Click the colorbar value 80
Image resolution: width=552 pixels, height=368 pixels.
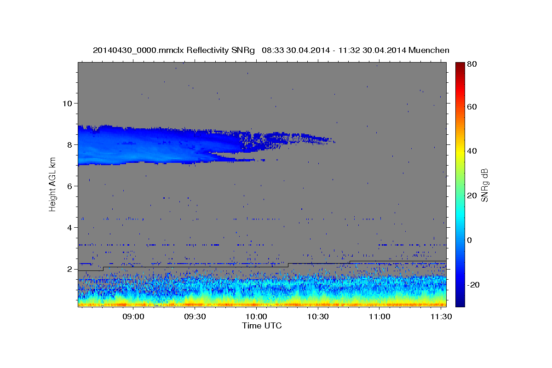pos(471,64)
